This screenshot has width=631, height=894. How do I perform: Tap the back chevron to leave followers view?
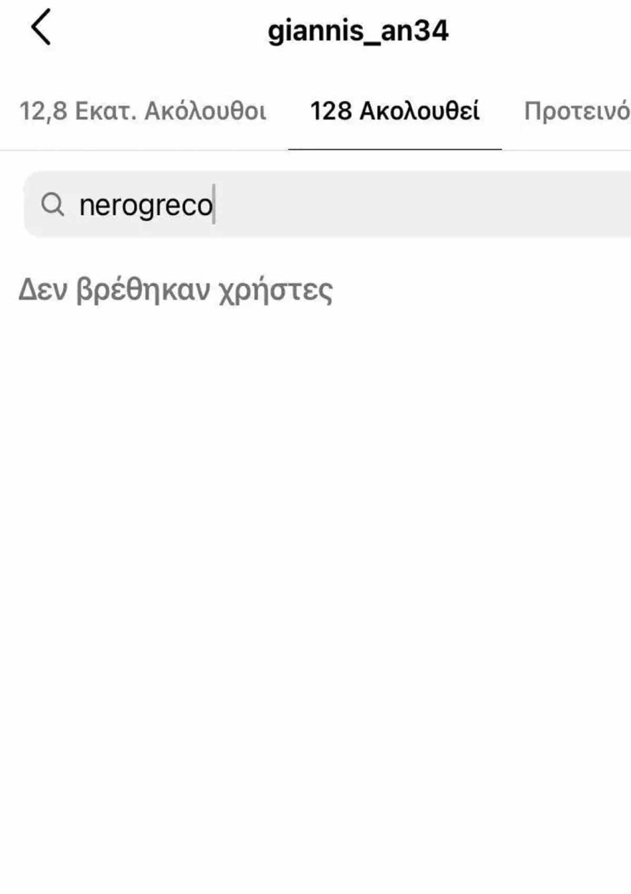click(x=41, y=29)
